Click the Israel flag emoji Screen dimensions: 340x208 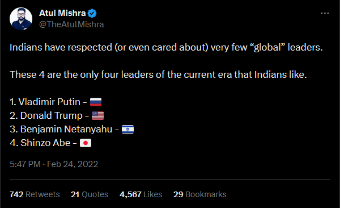127,129
